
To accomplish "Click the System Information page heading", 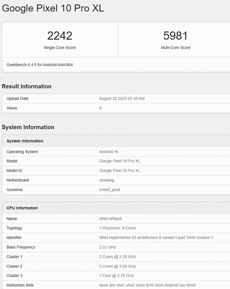I will click(28, 127).
